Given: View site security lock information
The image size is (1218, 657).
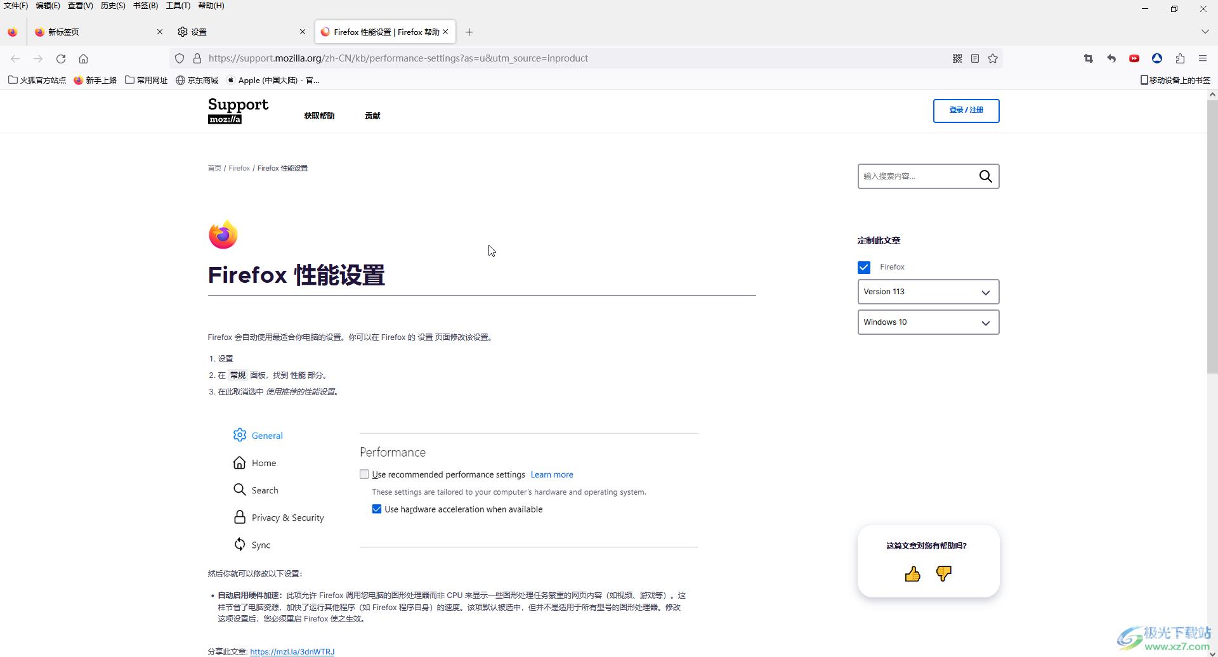Looking at the screenshot, I should [x=197, y=58].
